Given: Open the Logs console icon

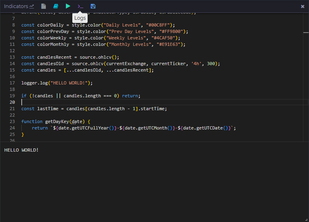Looking at the screenshot, I should click(80, 6).
